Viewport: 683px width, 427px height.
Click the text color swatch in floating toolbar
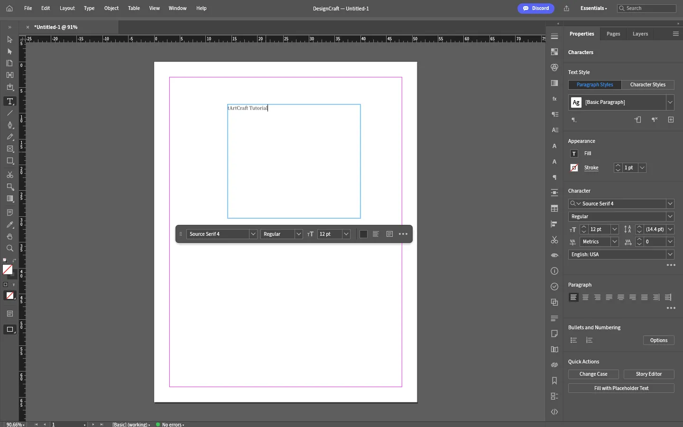click(364, 234)
